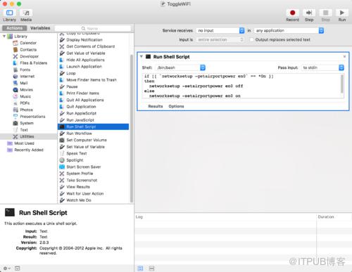Open the any application dropdown
This screenshot has height=272, width=352.
click(x=289, y=30)
